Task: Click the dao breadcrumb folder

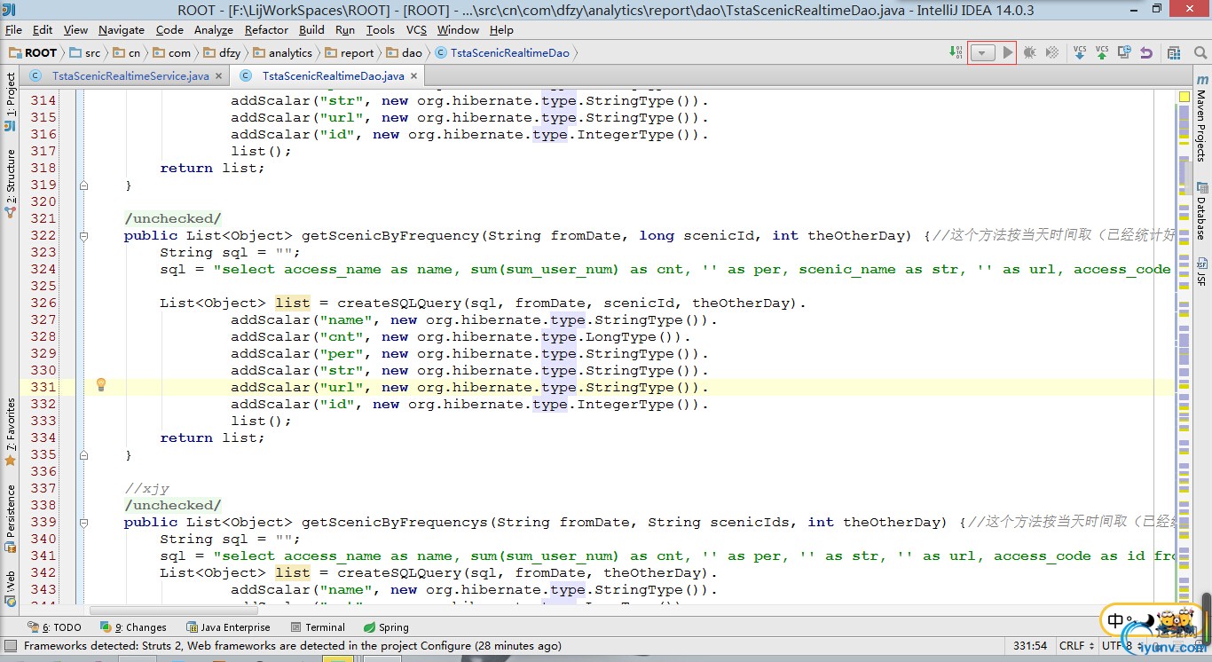Action: coord(404,52)
